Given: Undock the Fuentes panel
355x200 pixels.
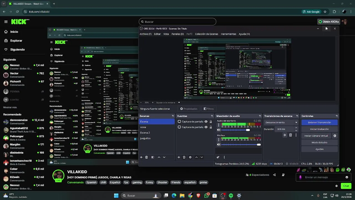Looking at the screenshot, I should point(212,116).
